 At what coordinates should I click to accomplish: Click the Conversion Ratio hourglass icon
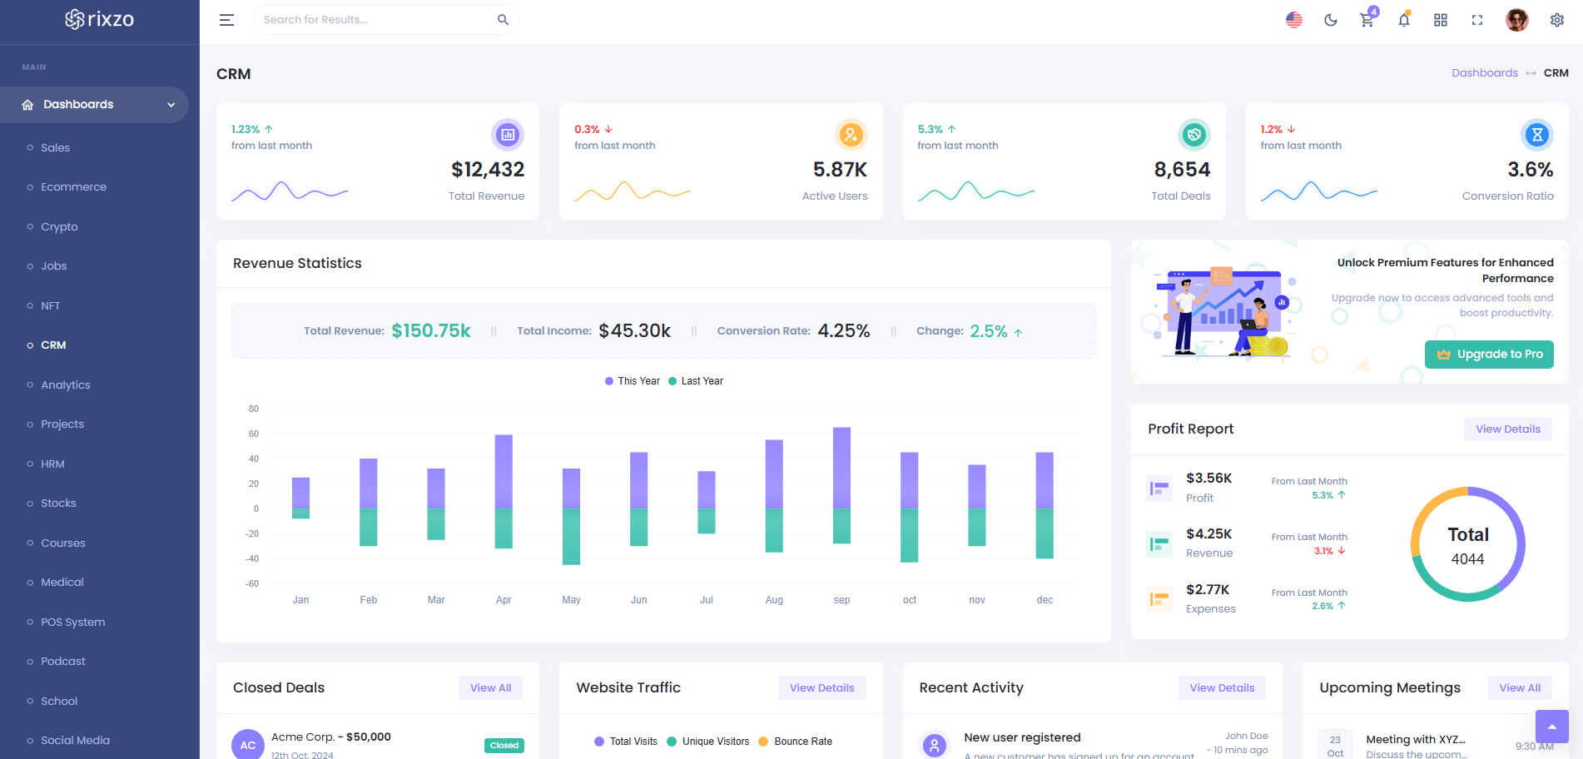(1537, 135)
